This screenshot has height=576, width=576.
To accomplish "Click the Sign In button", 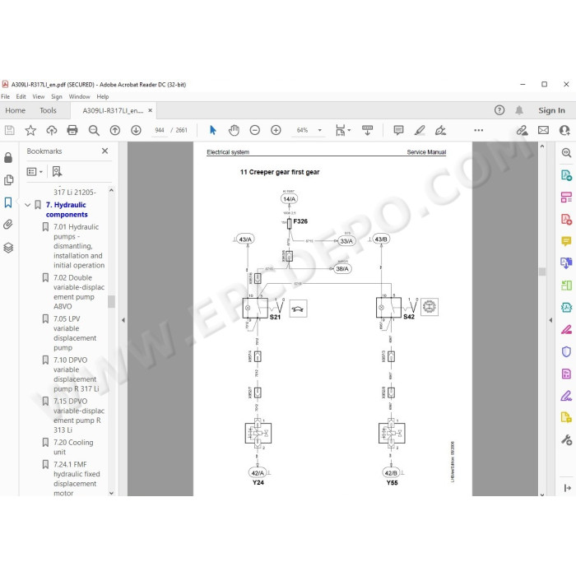I will tap(551, 110).
